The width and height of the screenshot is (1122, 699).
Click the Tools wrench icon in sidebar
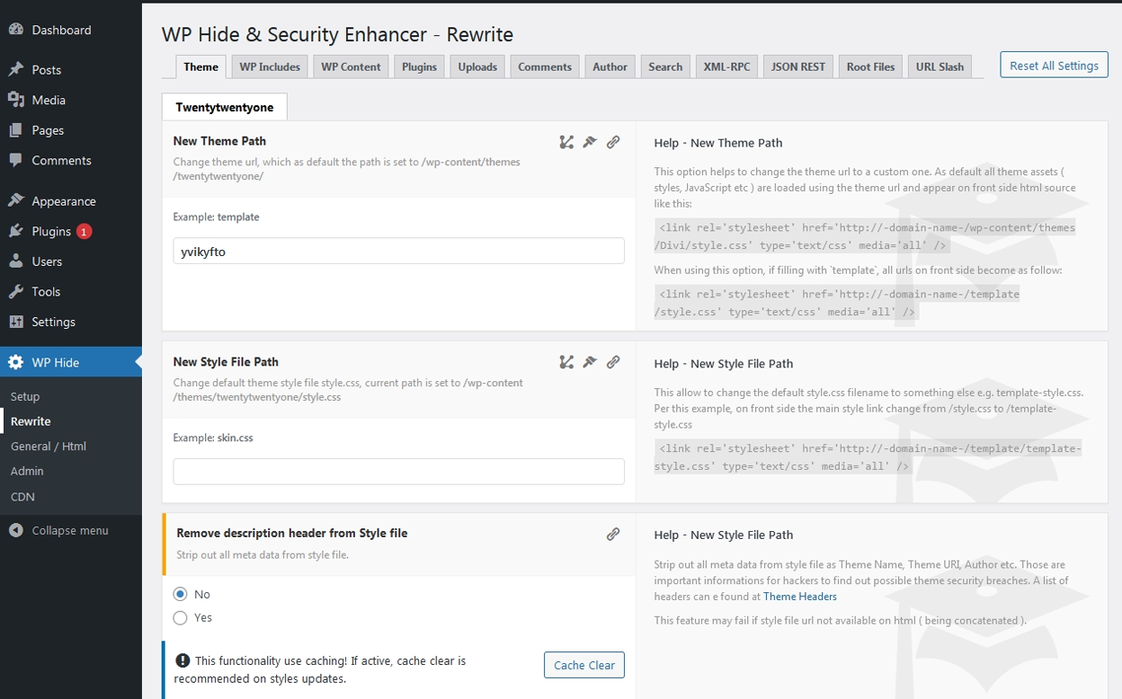tap(16, 291)
